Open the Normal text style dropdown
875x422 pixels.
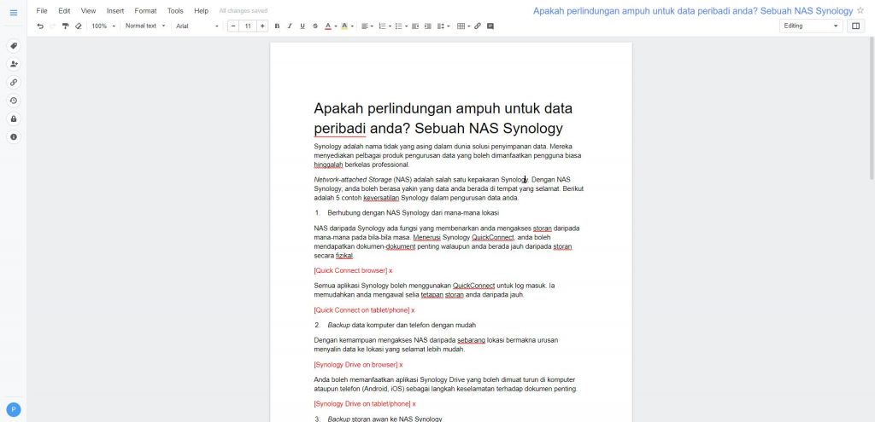[x=145, y=26]
